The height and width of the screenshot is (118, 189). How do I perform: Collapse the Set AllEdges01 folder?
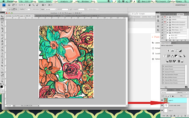pyautogui.click(x=167, y=33)
